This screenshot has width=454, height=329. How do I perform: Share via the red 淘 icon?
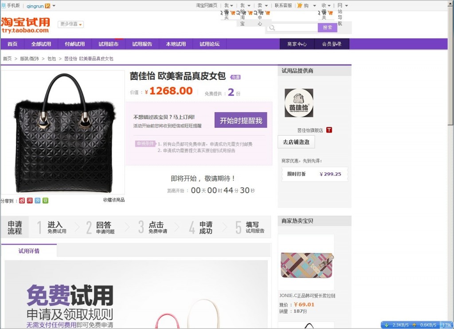tap(30, 200)
